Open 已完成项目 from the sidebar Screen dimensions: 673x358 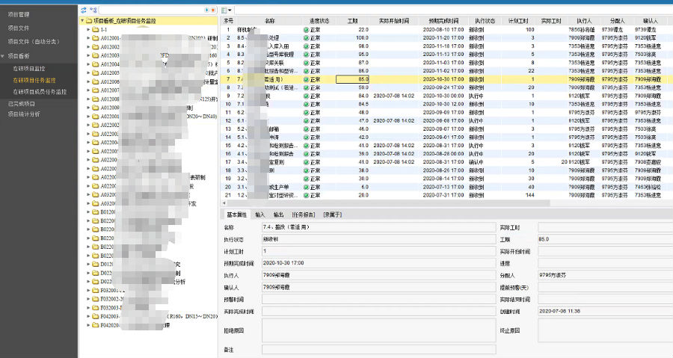(21, 104)
